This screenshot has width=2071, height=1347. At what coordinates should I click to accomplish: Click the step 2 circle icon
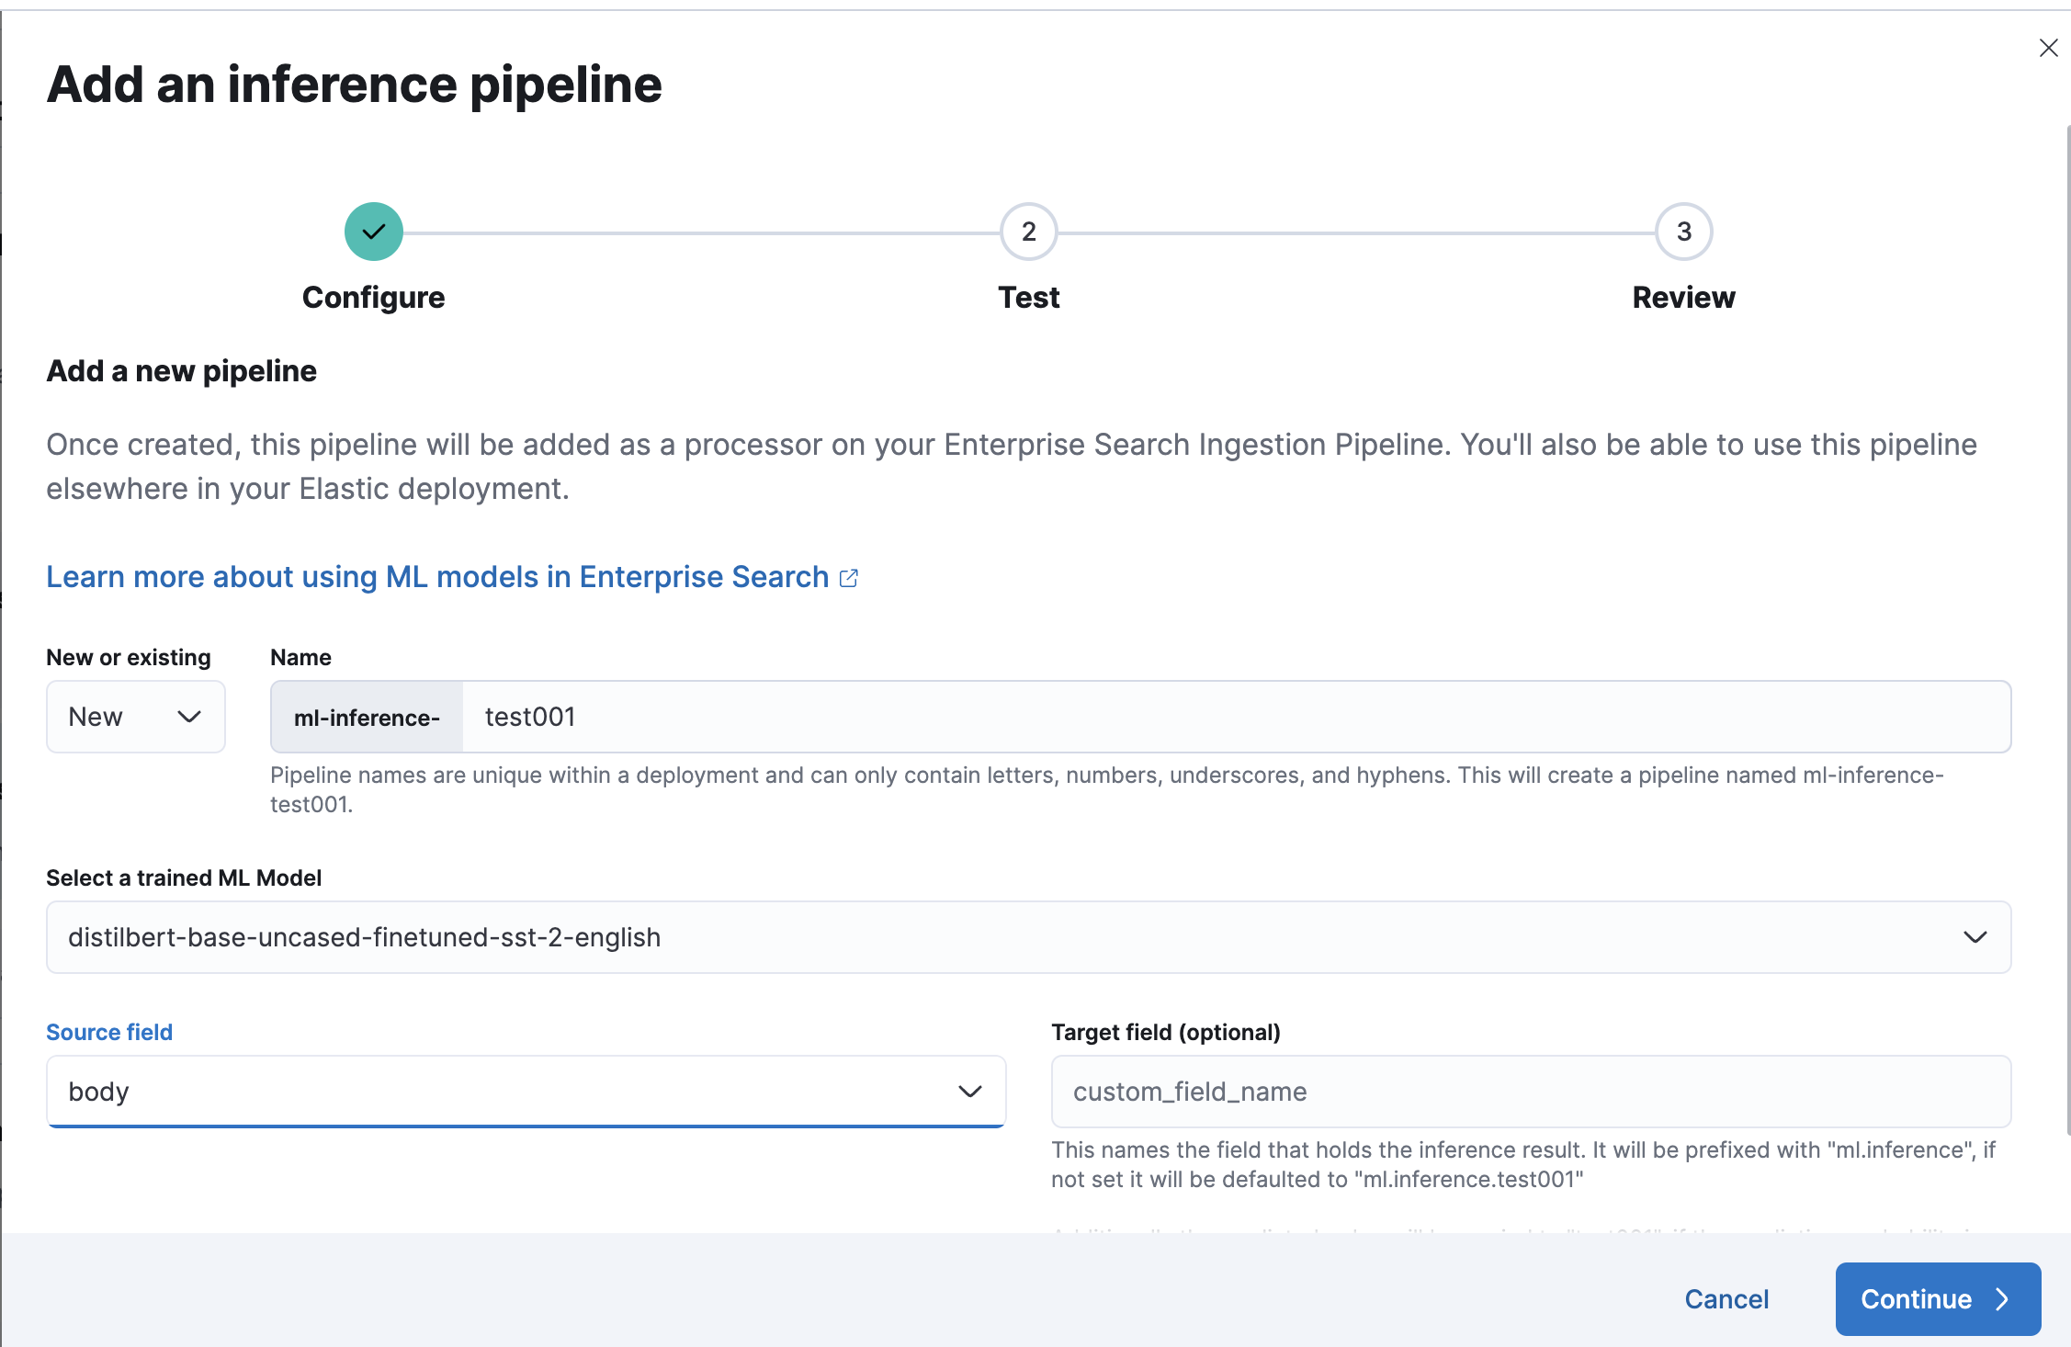click(1028, 232)
